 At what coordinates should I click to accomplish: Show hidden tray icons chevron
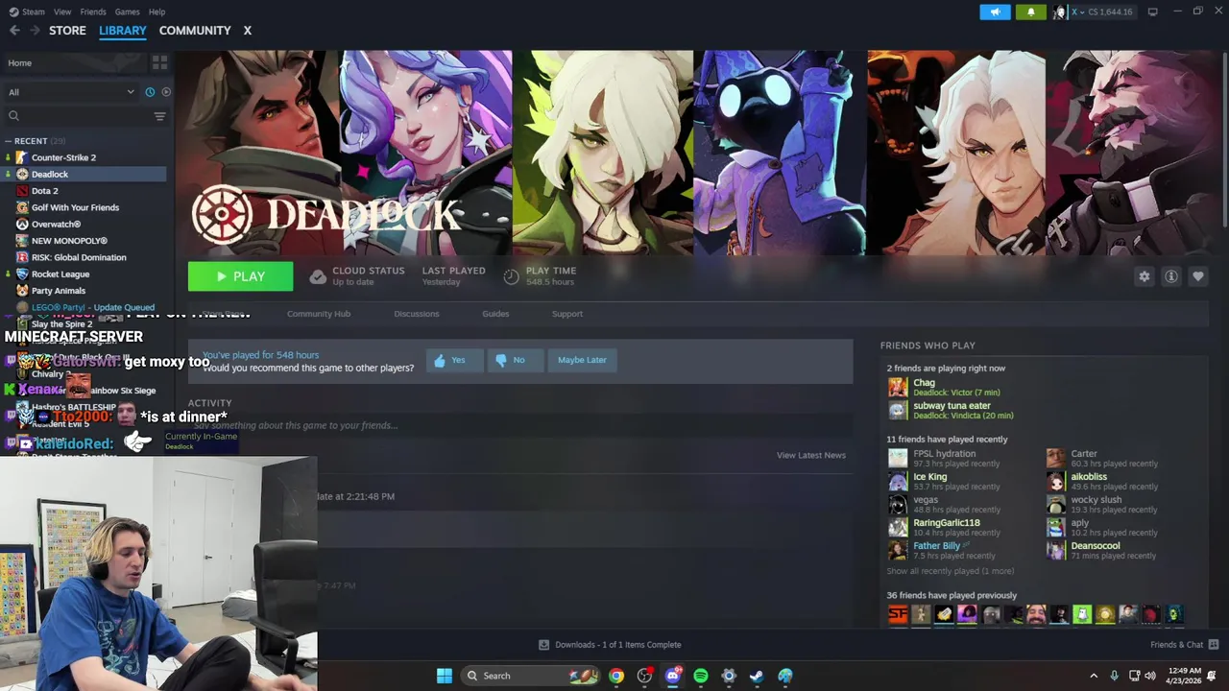point(1094,676)
